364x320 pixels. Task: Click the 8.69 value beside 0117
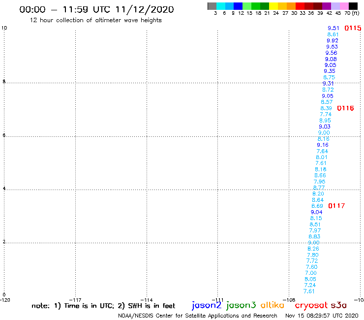pos(317,206)
